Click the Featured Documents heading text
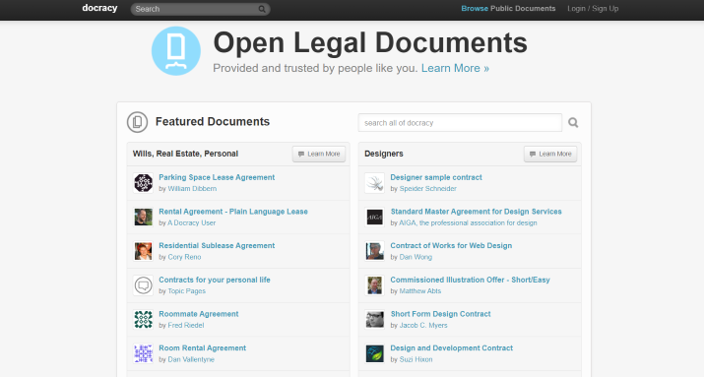The image size is (704, 377). click(213, 122)
